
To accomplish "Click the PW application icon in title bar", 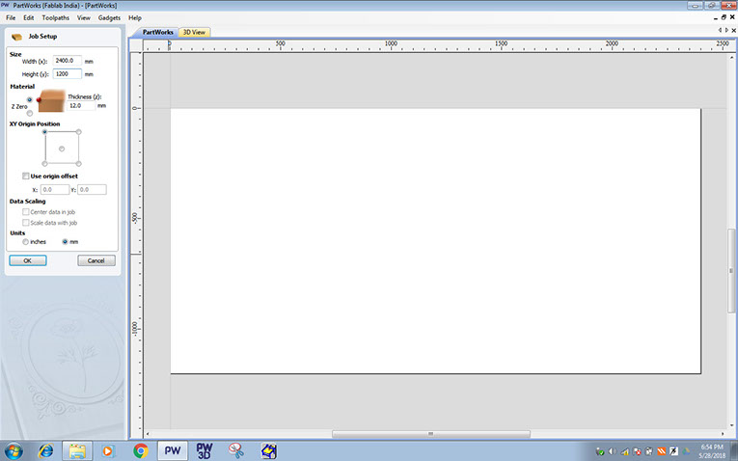I will pos(5,5).
